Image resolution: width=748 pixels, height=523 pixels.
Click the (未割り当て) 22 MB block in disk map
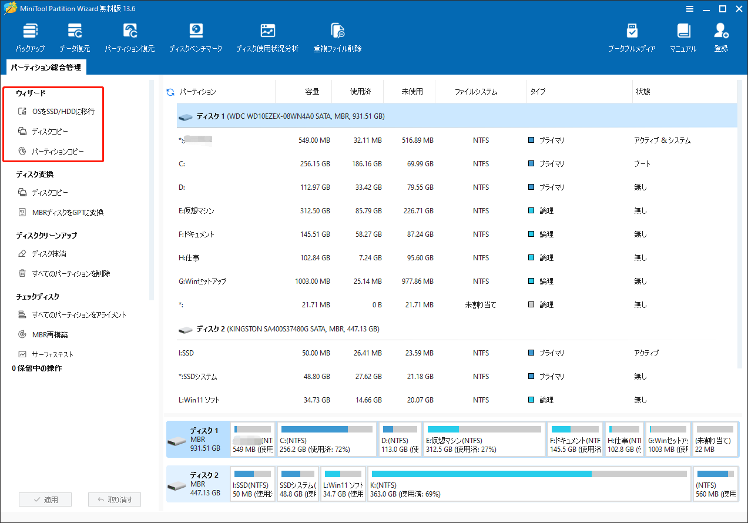(715, 439)
